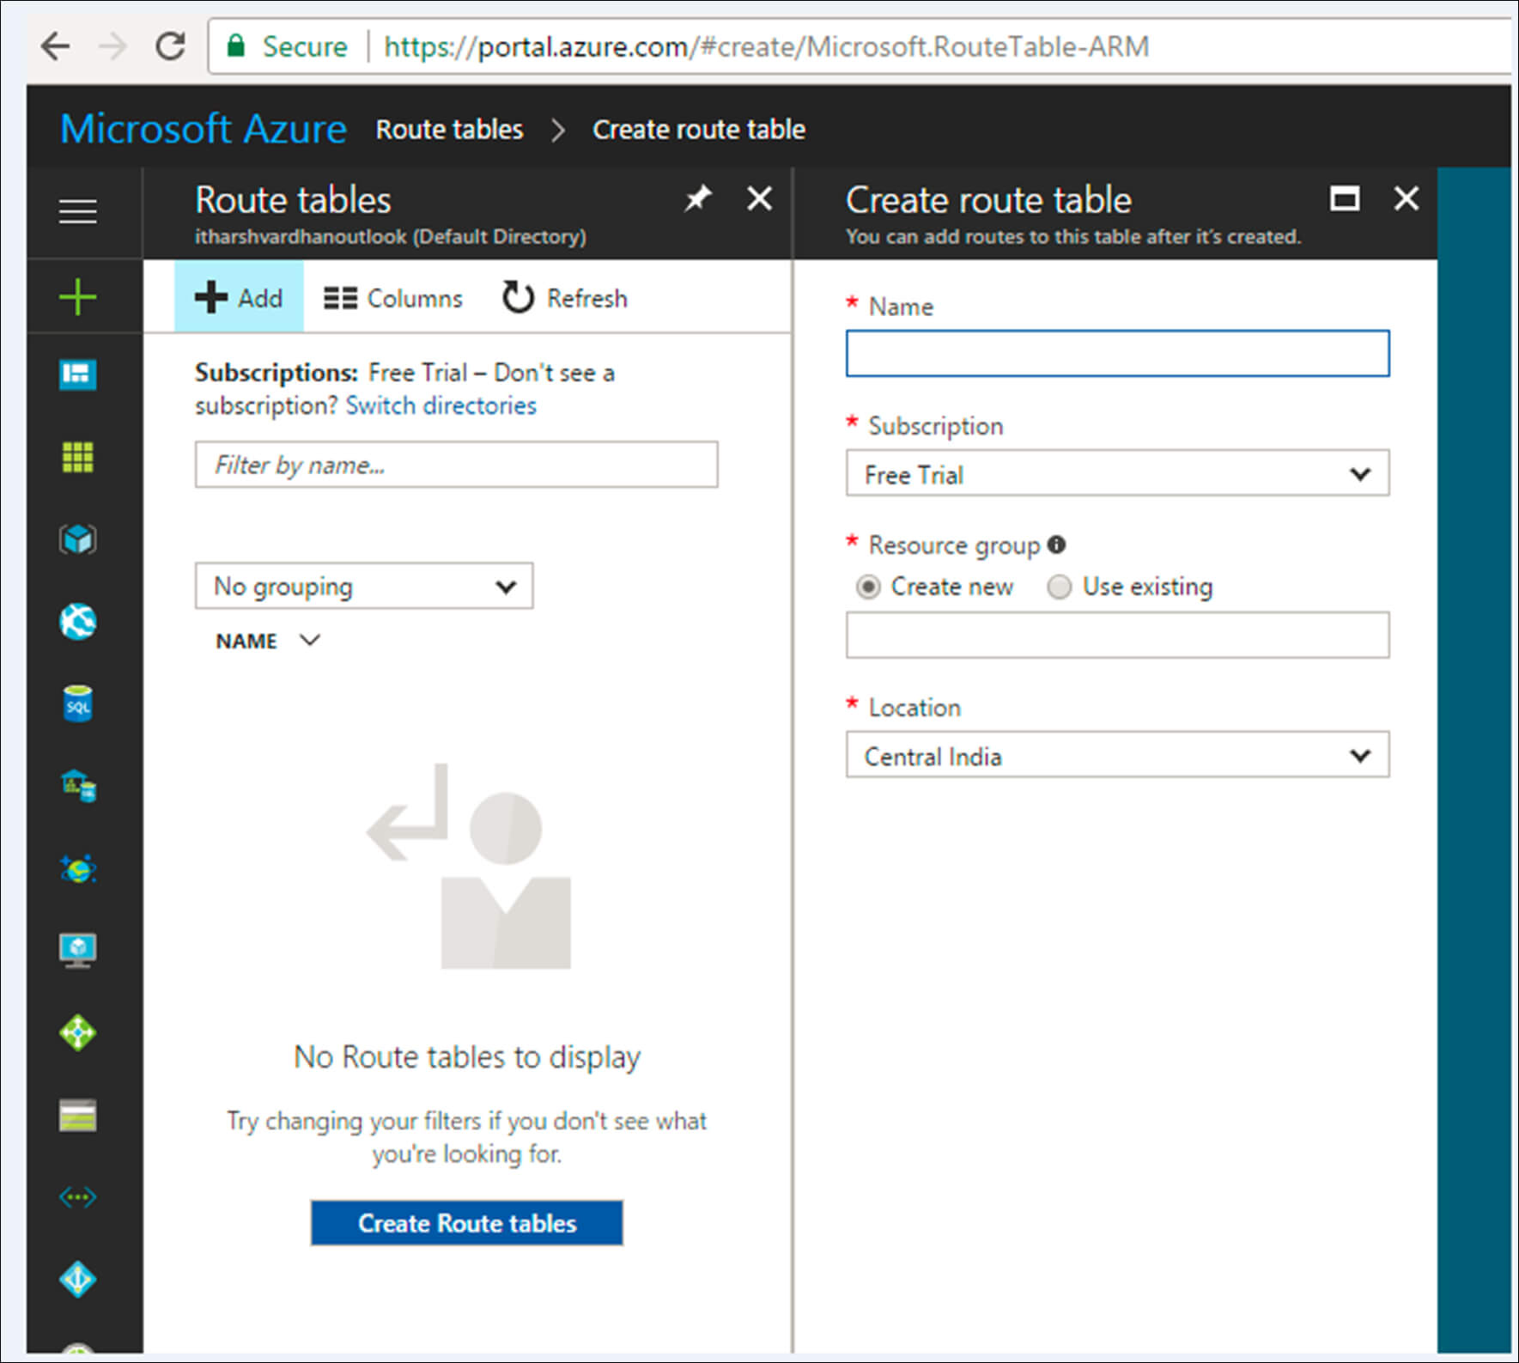Open the No grouping dropdown

(364, 587)
